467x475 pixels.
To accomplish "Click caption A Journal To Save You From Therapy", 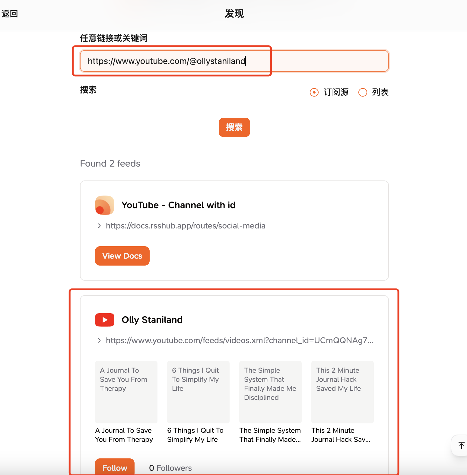I will click(124, 435).
